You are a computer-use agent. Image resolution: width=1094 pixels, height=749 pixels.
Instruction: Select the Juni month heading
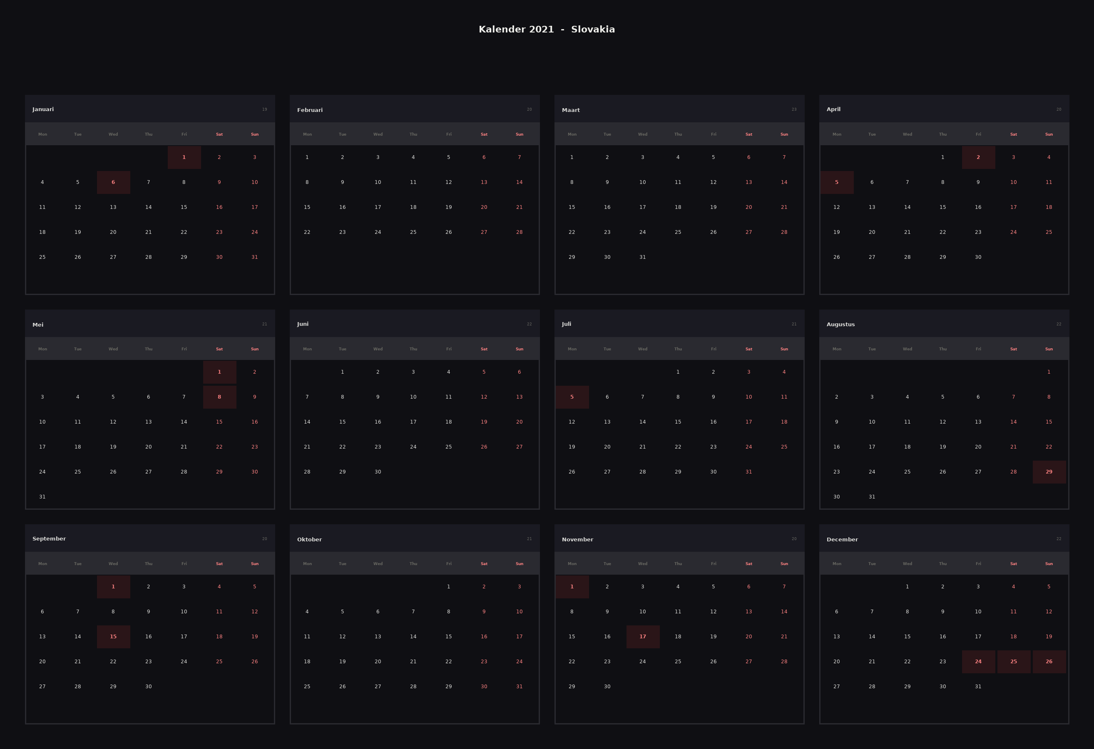[x=303, y=324]
